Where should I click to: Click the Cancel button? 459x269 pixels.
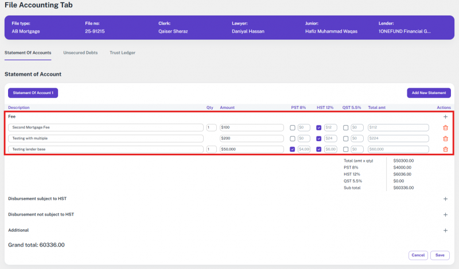point(418,255)
